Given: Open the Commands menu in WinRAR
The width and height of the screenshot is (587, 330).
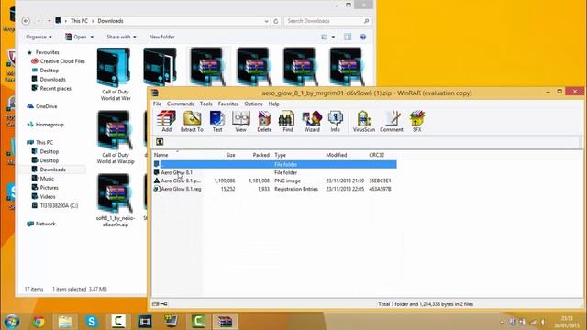Looking at the screenshot, I should (x=181, y=104).
